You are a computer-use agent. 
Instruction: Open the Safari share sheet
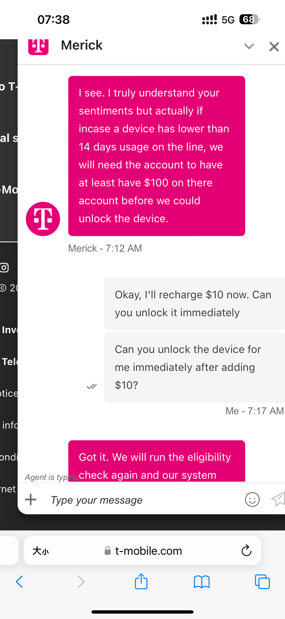[x=141, y=581]
